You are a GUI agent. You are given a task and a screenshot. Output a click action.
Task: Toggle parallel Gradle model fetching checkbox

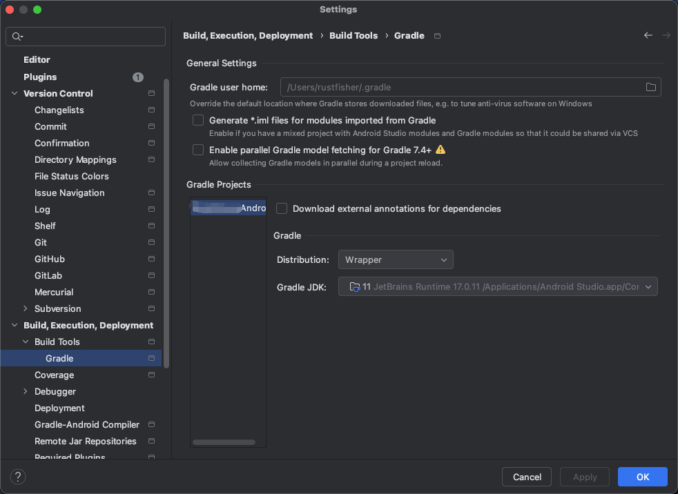(198, 150)
